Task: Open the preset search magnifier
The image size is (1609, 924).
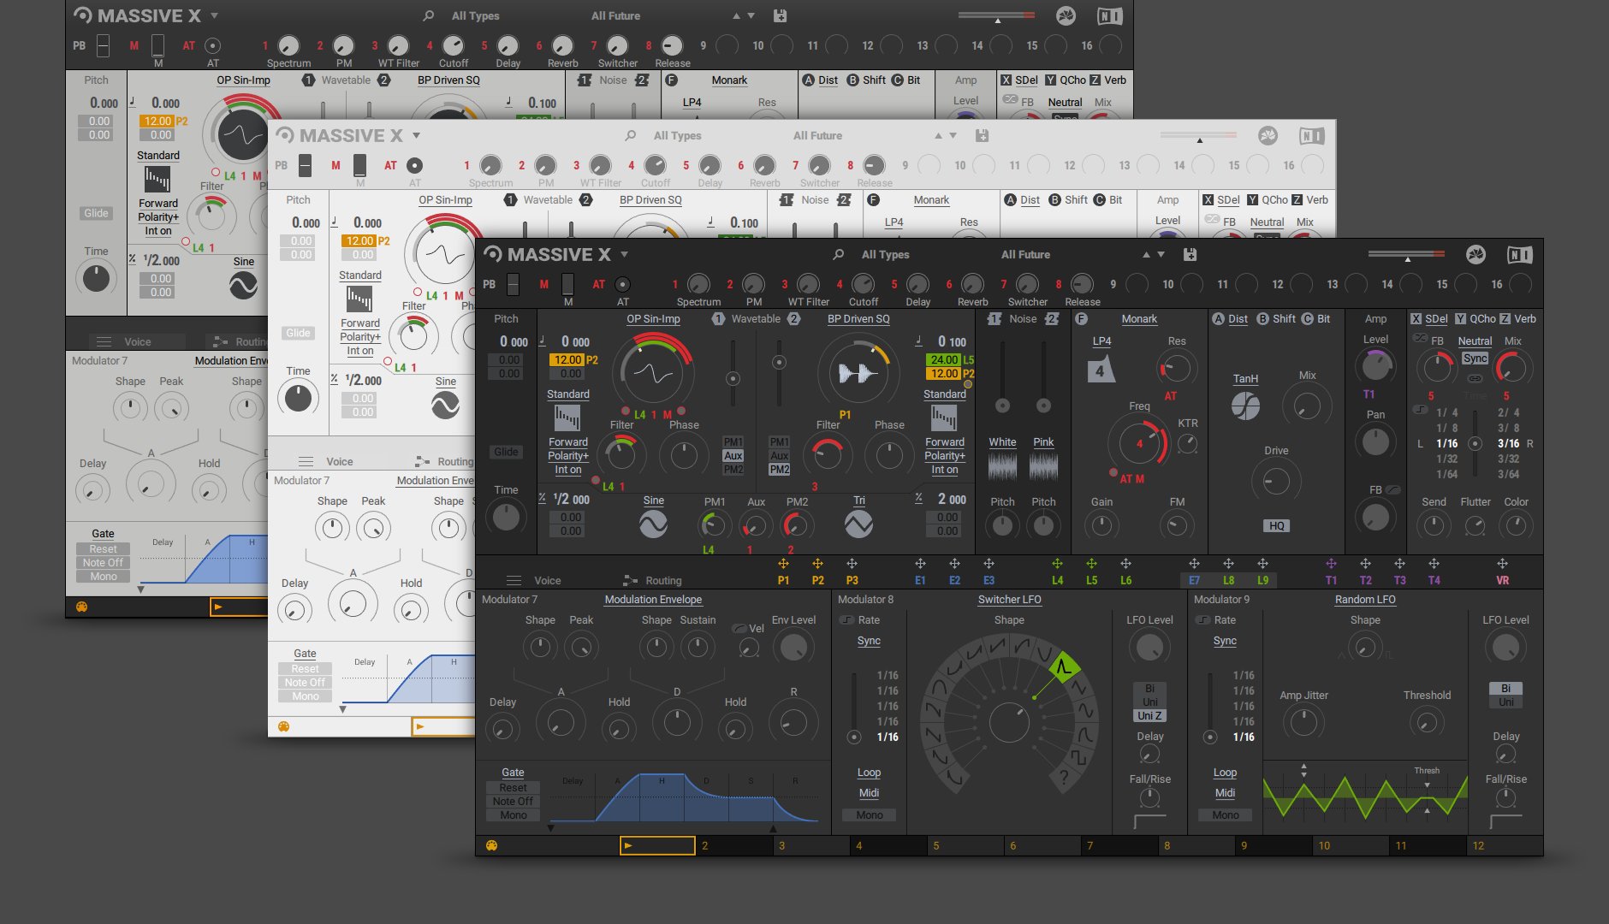Action: tap(838, 254)
